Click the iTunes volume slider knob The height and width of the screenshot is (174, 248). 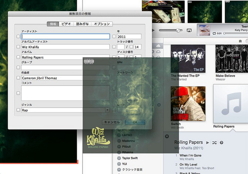coord(178,30)
